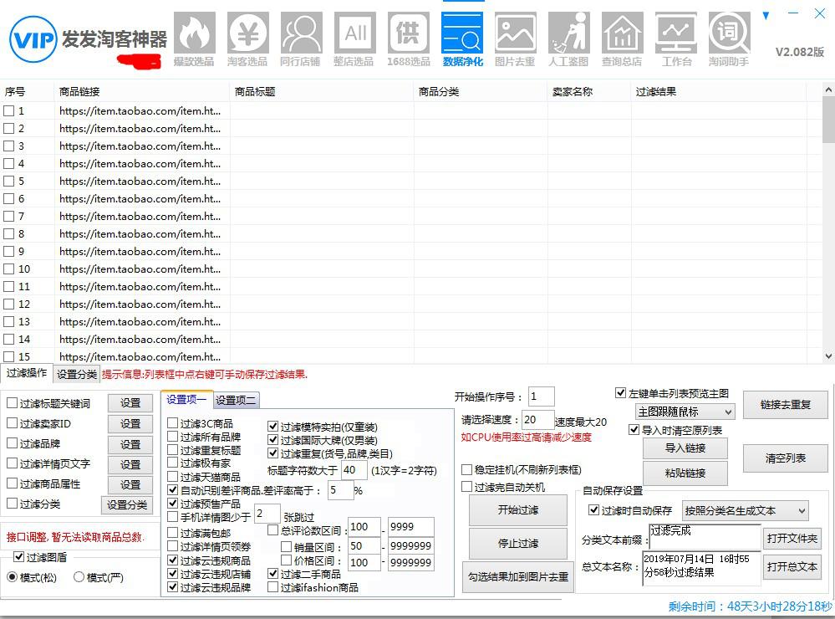This screenshot has height=619, width=835.
Task: Select the 淘客选品 icon
Action: click(x=247, y=33)
